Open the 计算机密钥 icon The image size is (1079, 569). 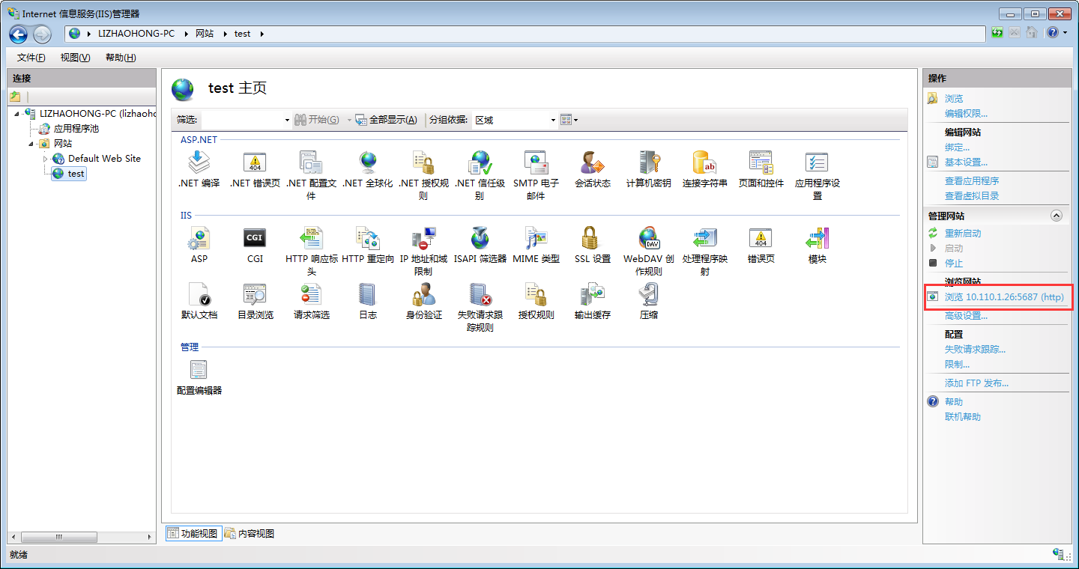coord(648,162)
